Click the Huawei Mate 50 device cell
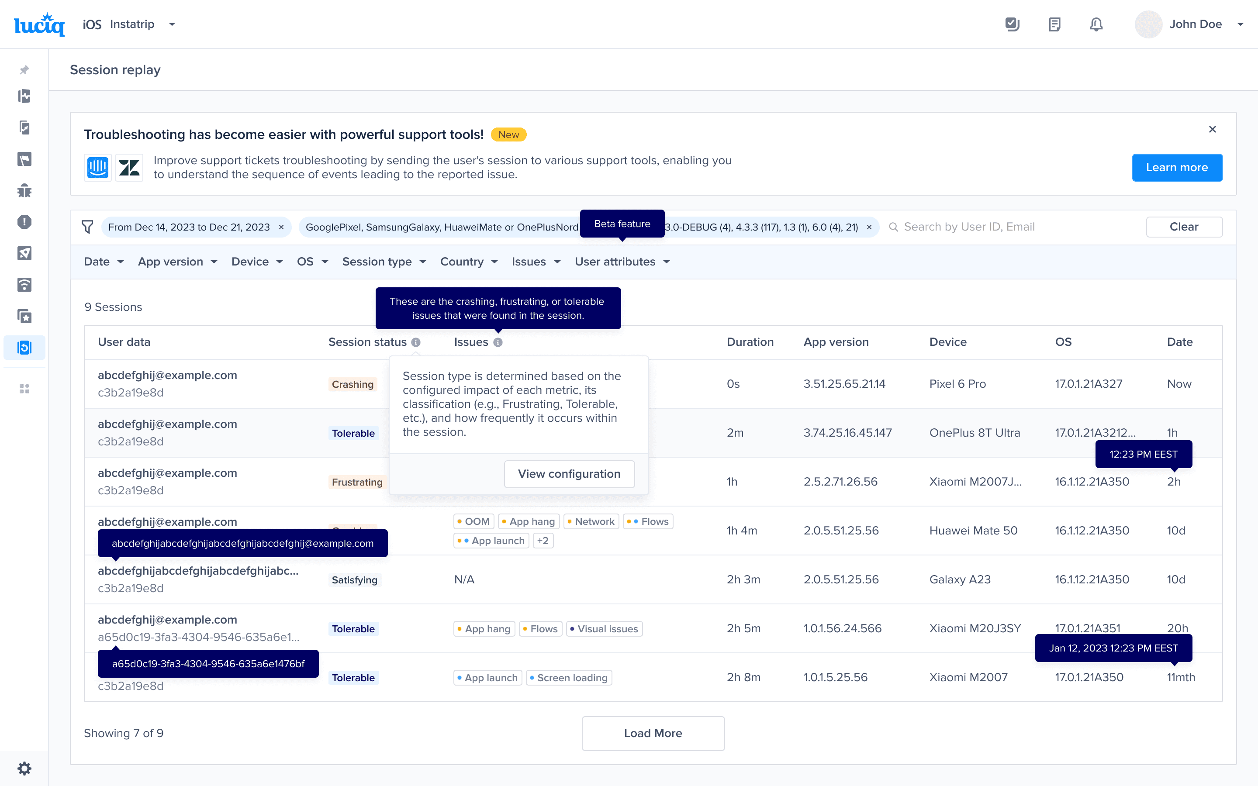 [x=973, y=530]
